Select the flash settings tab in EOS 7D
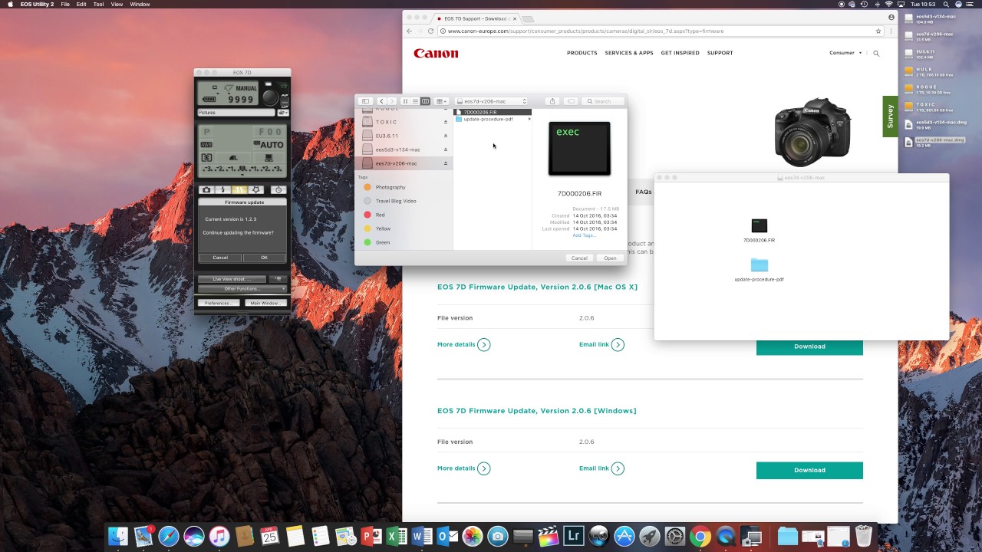This screenshot has height=552, width=982. pos(222,189)
